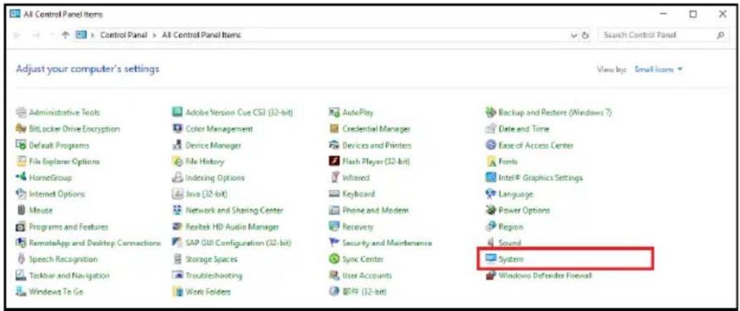Open the Language link
The height and width of the screenshot is (311, 740).
[515, 194]
